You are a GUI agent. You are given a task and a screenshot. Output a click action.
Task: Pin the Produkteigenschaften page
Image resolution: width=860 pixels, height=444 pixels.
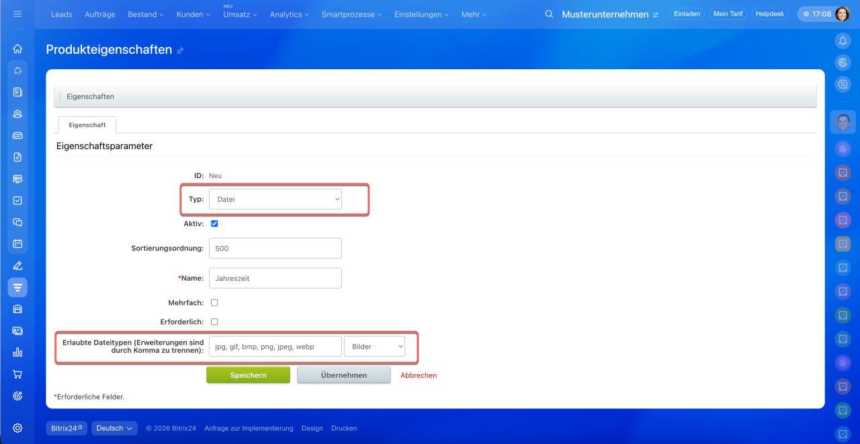click(180, 50)
